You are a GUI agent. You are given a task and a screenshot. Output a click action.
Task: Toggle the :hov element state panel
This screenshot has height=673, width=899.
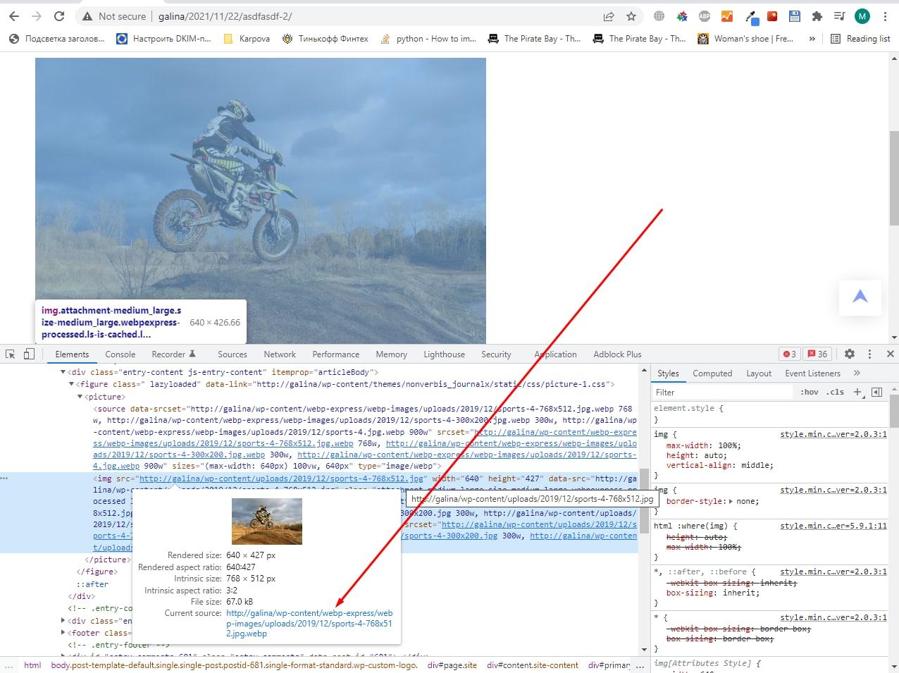pos(810,392)
